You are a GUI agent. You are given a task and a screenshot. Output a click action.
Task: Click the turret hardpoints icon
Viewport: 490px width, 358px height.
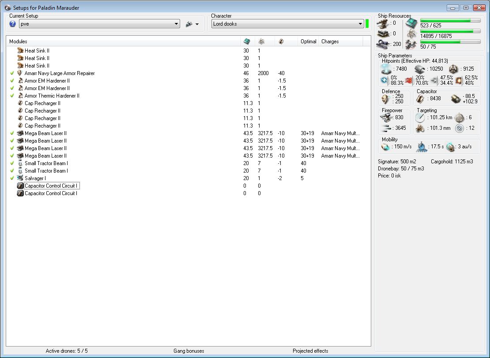382,23
